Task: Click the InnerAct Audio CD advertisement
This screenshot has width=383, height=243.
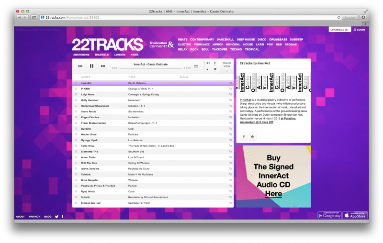Action: tap(273, 177)
